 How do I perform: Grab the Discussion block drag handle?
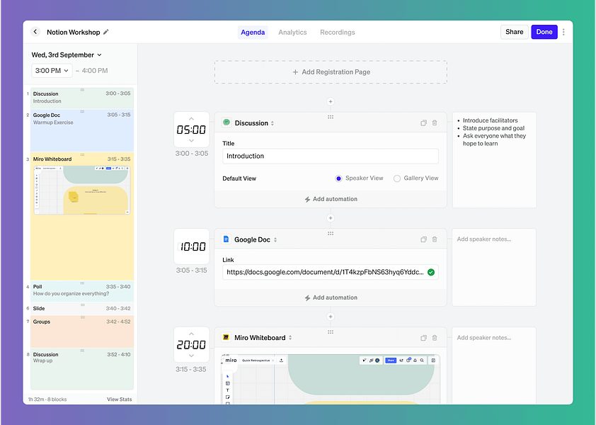coord(331,117)
